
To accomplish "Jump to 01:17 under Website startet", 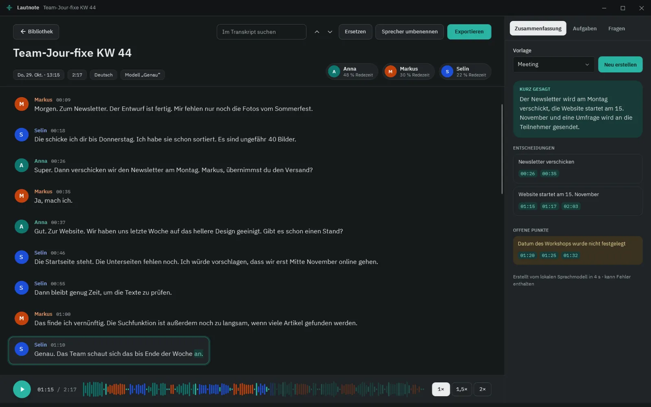I will pos(549,206).
